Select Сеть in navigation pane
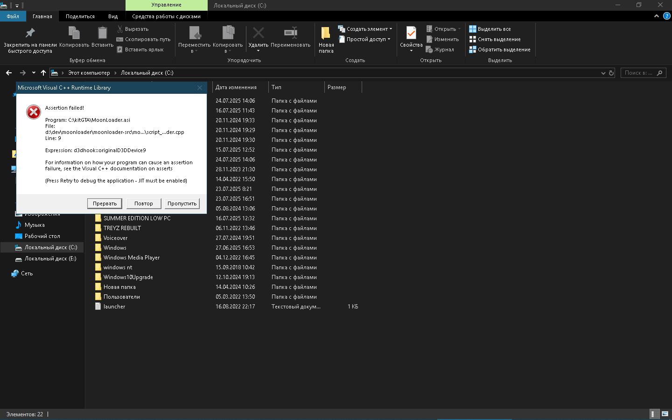672x420 pixels. pyautogui.click(x=22, y=273)
